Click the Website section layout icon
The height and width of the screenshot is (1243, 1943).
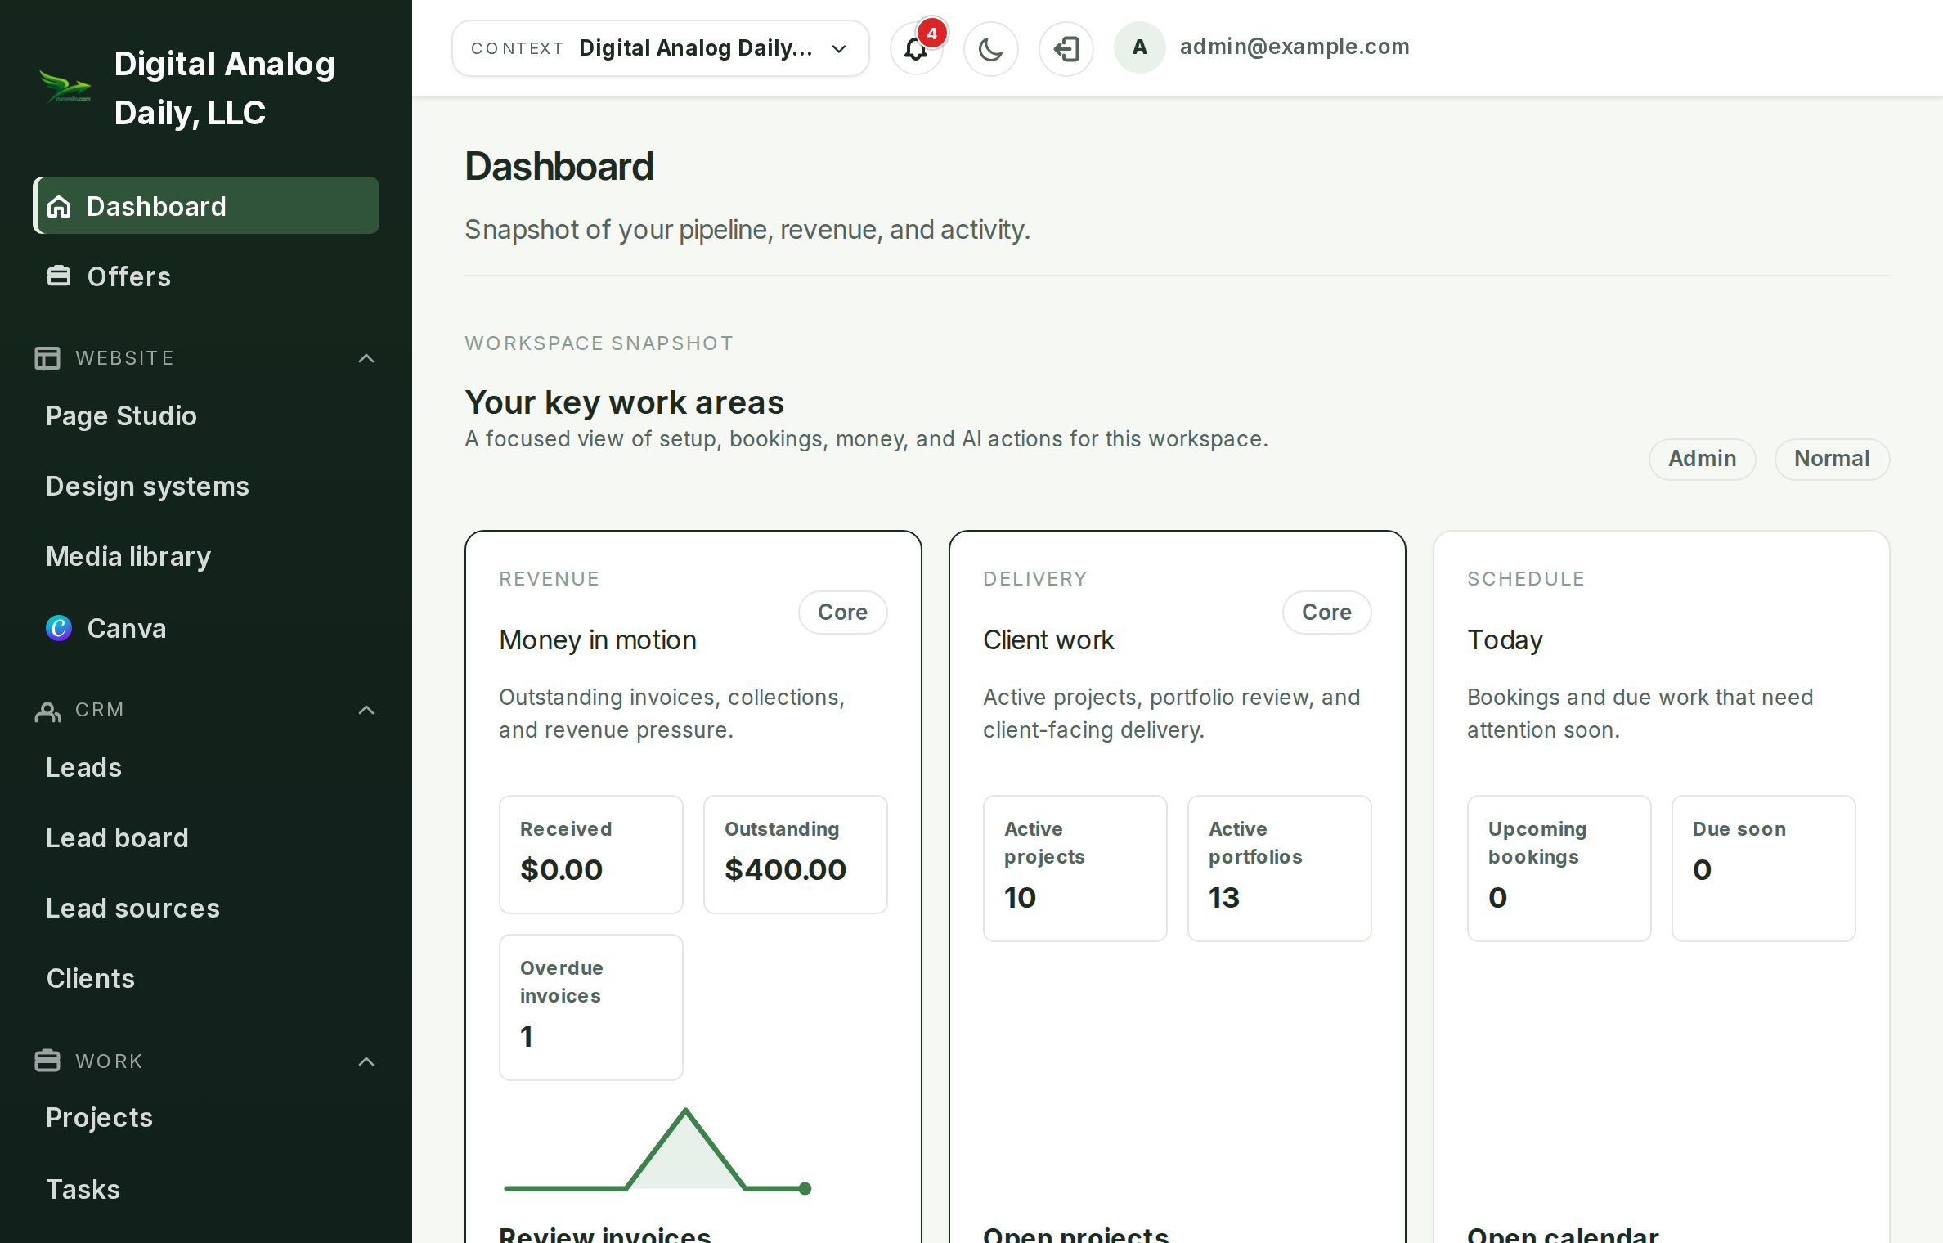tap(47, 358)
